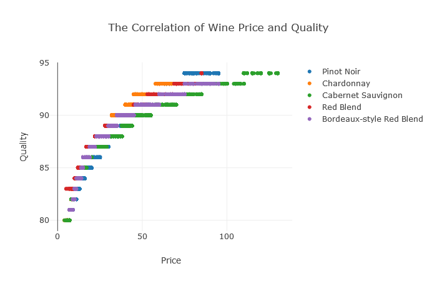Toggle Bordeaux-style Red Blend legend label

coord(372,119)
